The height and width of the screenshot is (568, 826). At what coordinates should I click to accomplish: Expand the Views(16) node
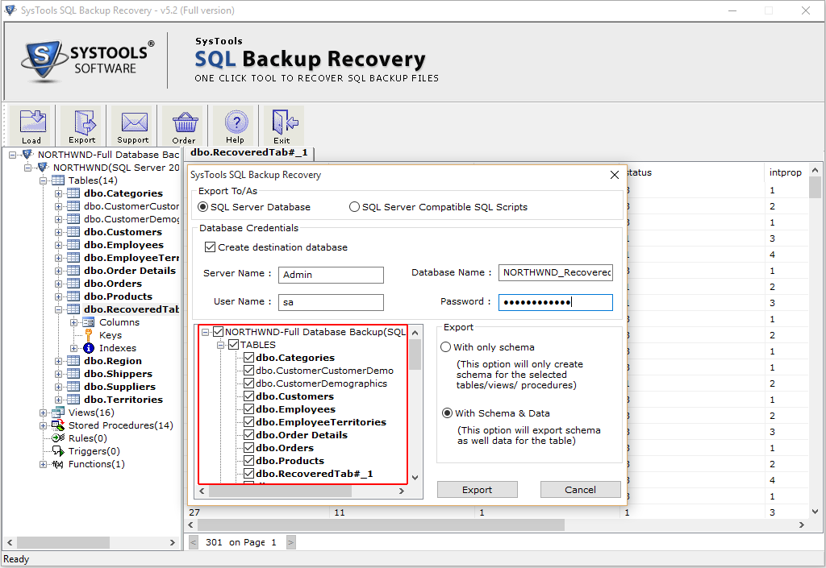click(x=44, y=413)
